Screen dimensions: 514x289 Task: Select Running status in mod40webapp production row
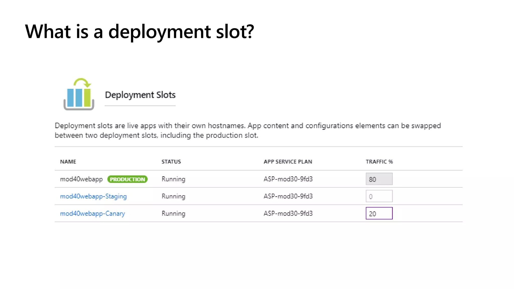pos(173,179)
